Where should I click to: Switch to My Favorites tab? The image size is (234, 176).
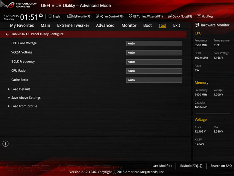[x=22, y=25]
